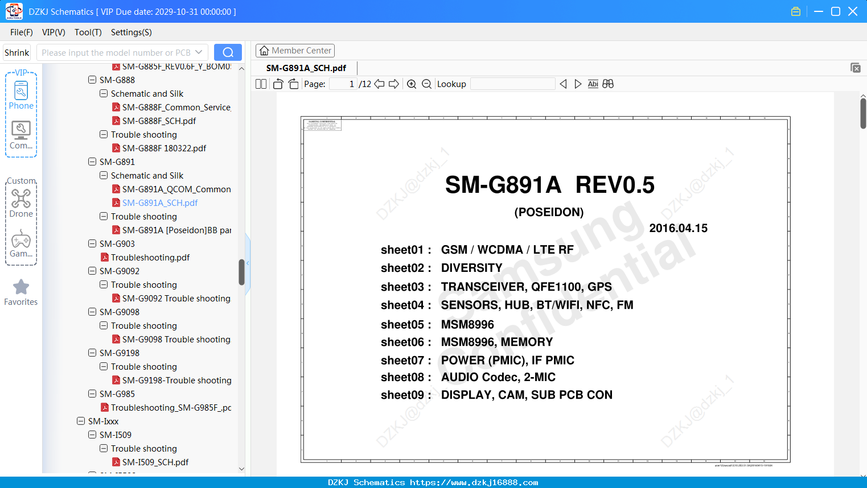
Task: Click the PDF viewer scrollbar thumb
Action: [863, 113]
